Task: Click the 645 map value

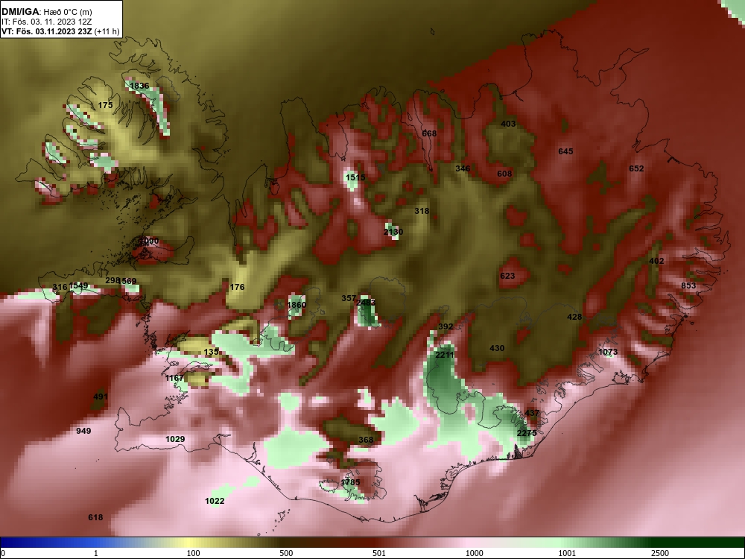Action: coord(565,151)
